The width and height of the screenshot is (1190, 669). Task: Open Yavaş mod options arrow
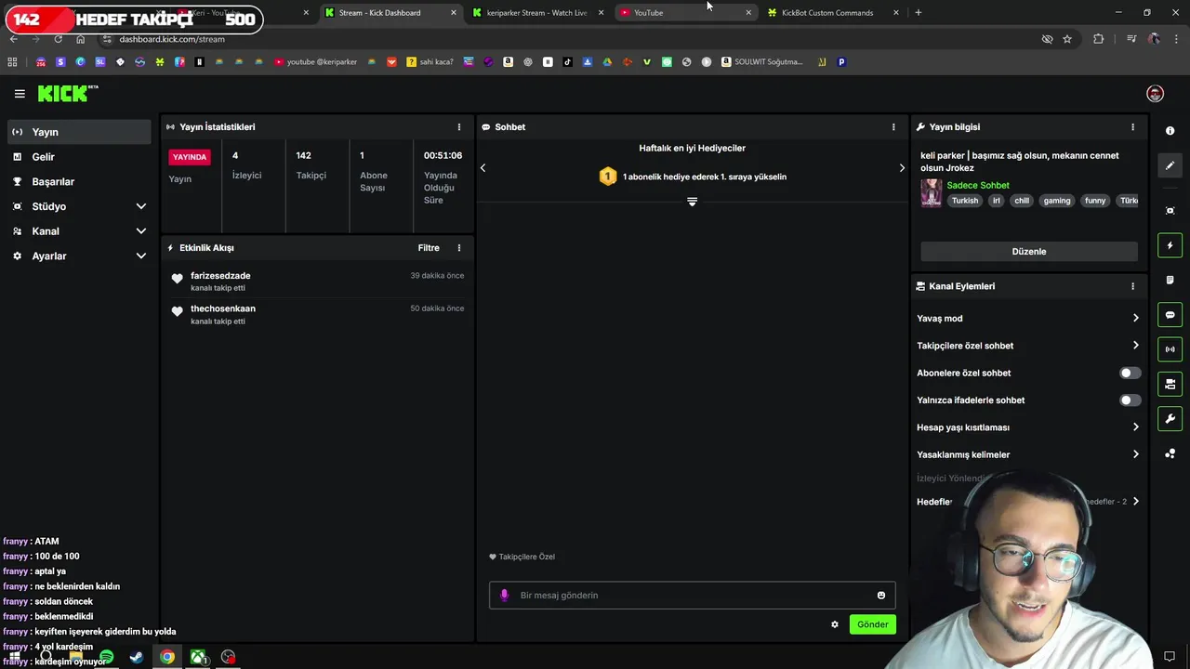pos(1135,319)
